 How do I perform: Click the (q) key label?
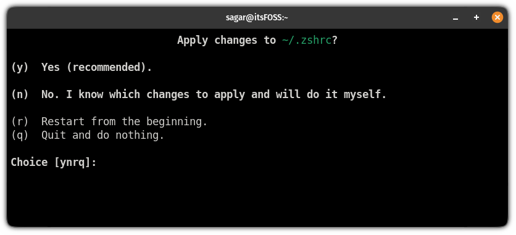point(20,135)
